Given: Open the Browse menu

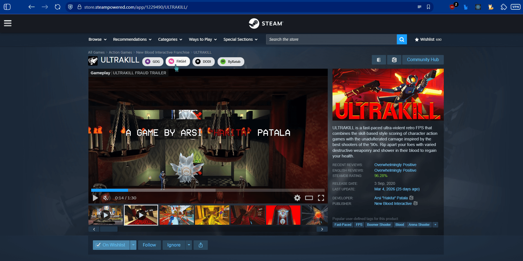Looking at the screenshot, I should click(97, 39).
